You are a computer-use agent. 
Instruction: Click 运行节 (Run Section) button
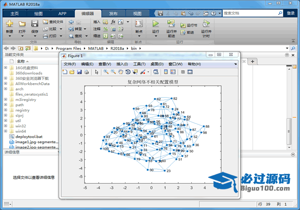point(189,25)
